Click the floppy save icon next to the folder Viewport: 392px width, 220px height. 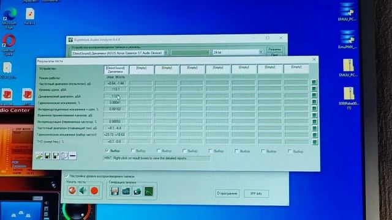click(48, 156)
